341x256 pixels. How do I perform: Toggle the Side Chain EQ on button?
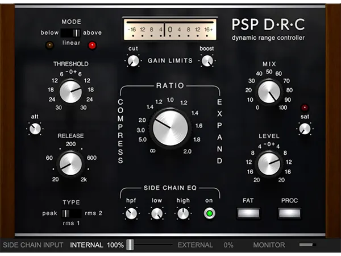(209, 213)
